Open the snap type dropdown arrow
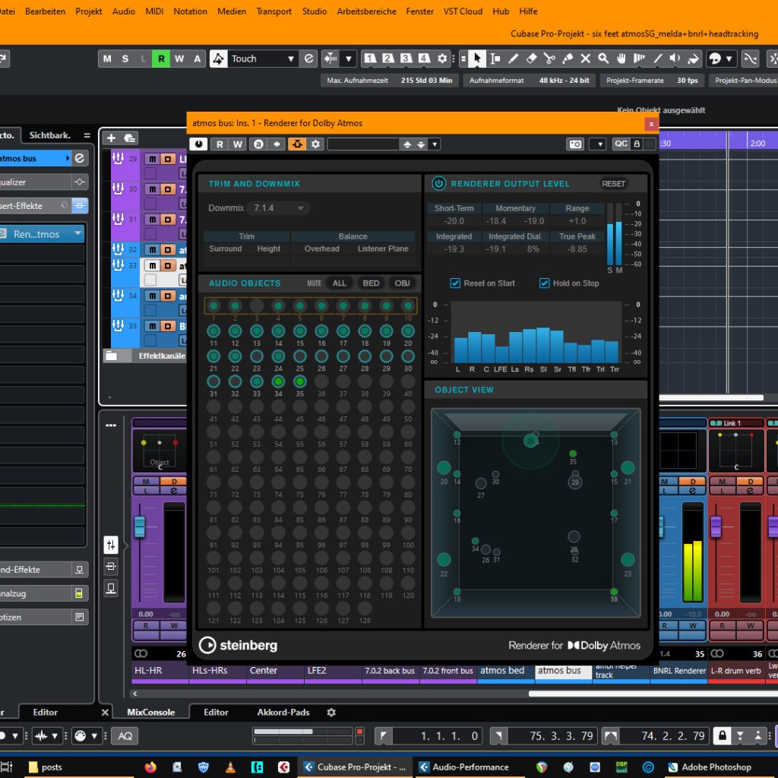The image size is (778, 778). [x=349, y=59]
